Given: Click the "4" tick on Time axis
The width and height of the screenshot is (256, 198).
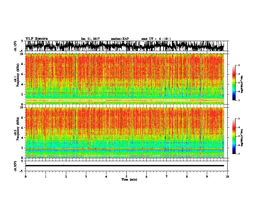Looking at the screenshot, I should pyautogui.click(x=106, y=177).
